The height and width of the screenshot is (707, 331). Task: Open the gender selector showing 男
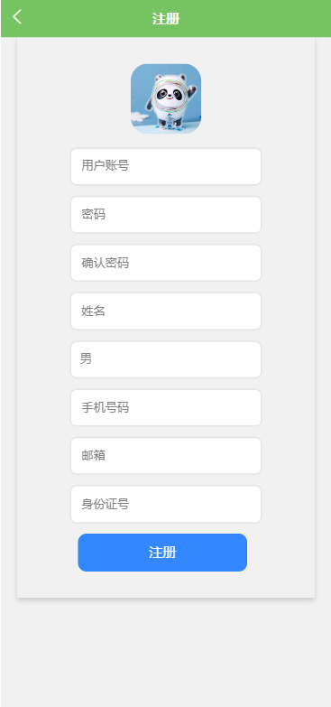click(x=166, y=359)
